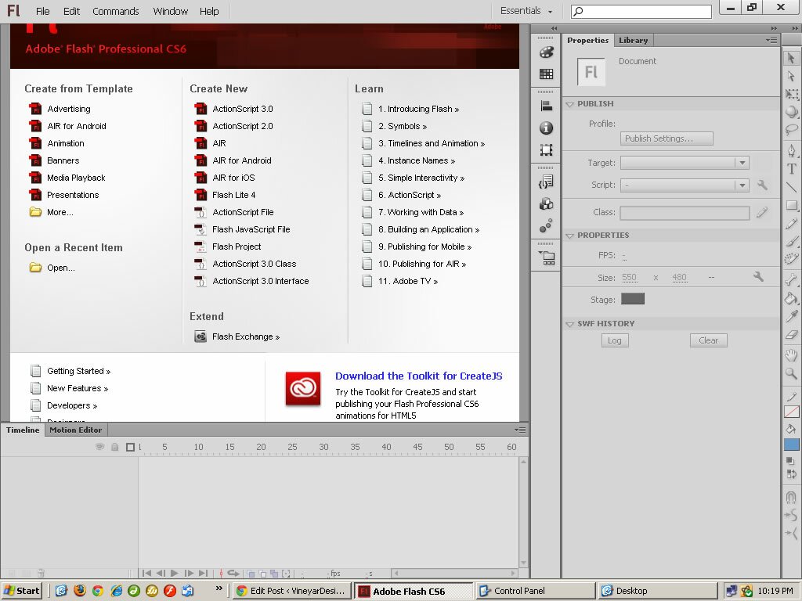Open the File menu
802x601 pixels.
tap(42, 11)
